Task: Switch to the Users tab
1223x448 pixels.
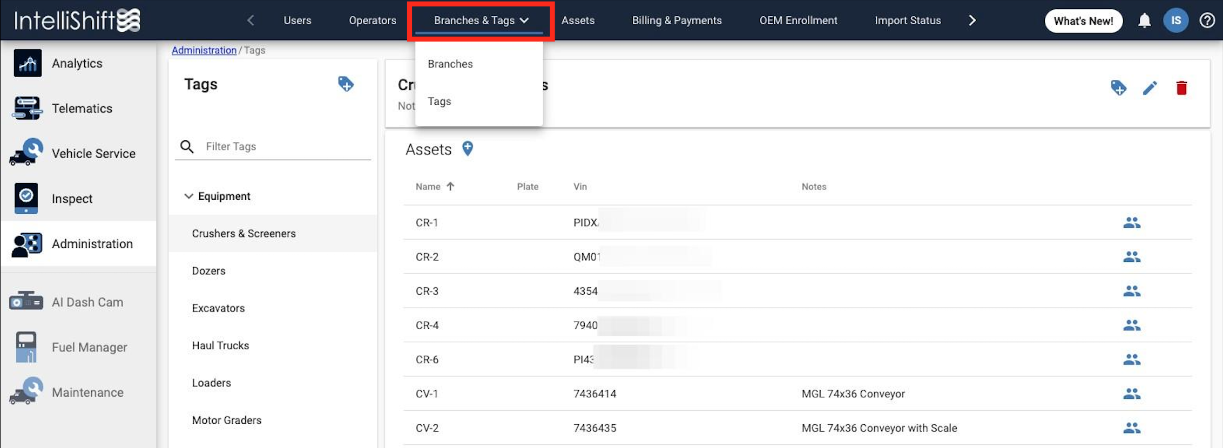Action: [298, 21]
